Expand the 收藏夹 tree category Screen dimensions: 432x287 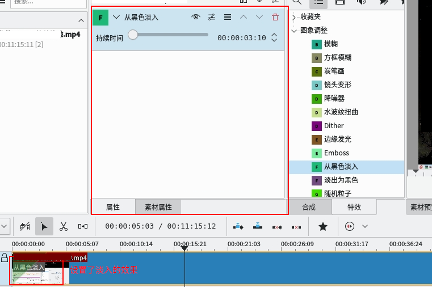point(294,17)
